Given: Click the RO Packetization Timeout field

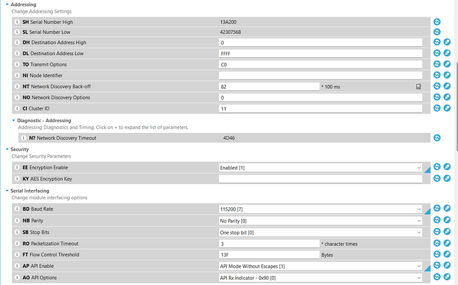Looking at the screenshot, I should coord(269,243).
